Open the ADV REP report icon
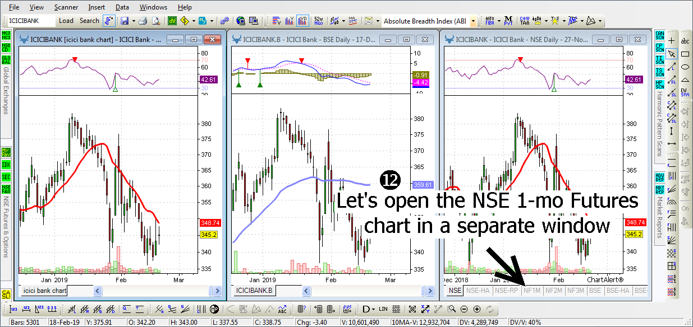The image size is (693, 327). (659, 177)
